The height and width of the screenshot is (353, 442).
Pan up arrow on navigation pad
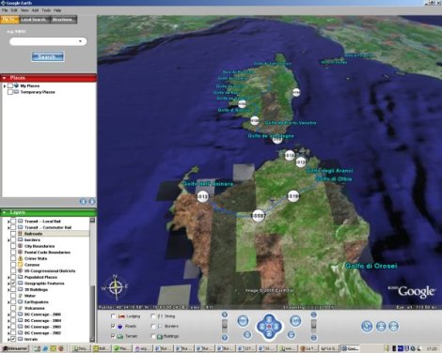[269, 319]
